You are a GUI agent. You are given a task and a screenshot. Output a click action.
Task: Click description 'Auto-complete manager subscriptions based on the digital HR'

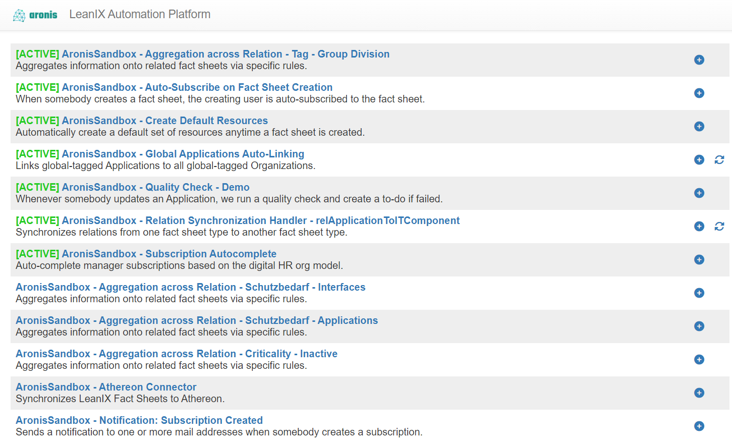click(x=179, y=266)
